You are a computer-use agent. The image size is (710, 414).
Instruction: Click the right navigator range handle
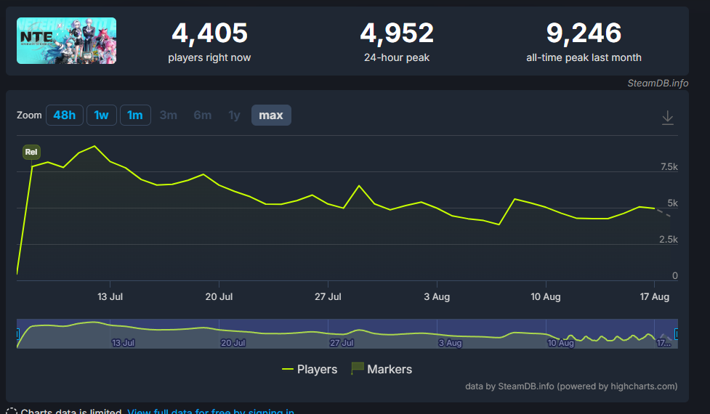676,334
